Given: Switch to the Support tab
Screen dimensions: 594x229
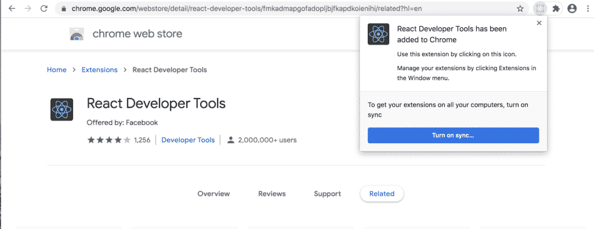Looking at the screenshot, I should 327,194.
